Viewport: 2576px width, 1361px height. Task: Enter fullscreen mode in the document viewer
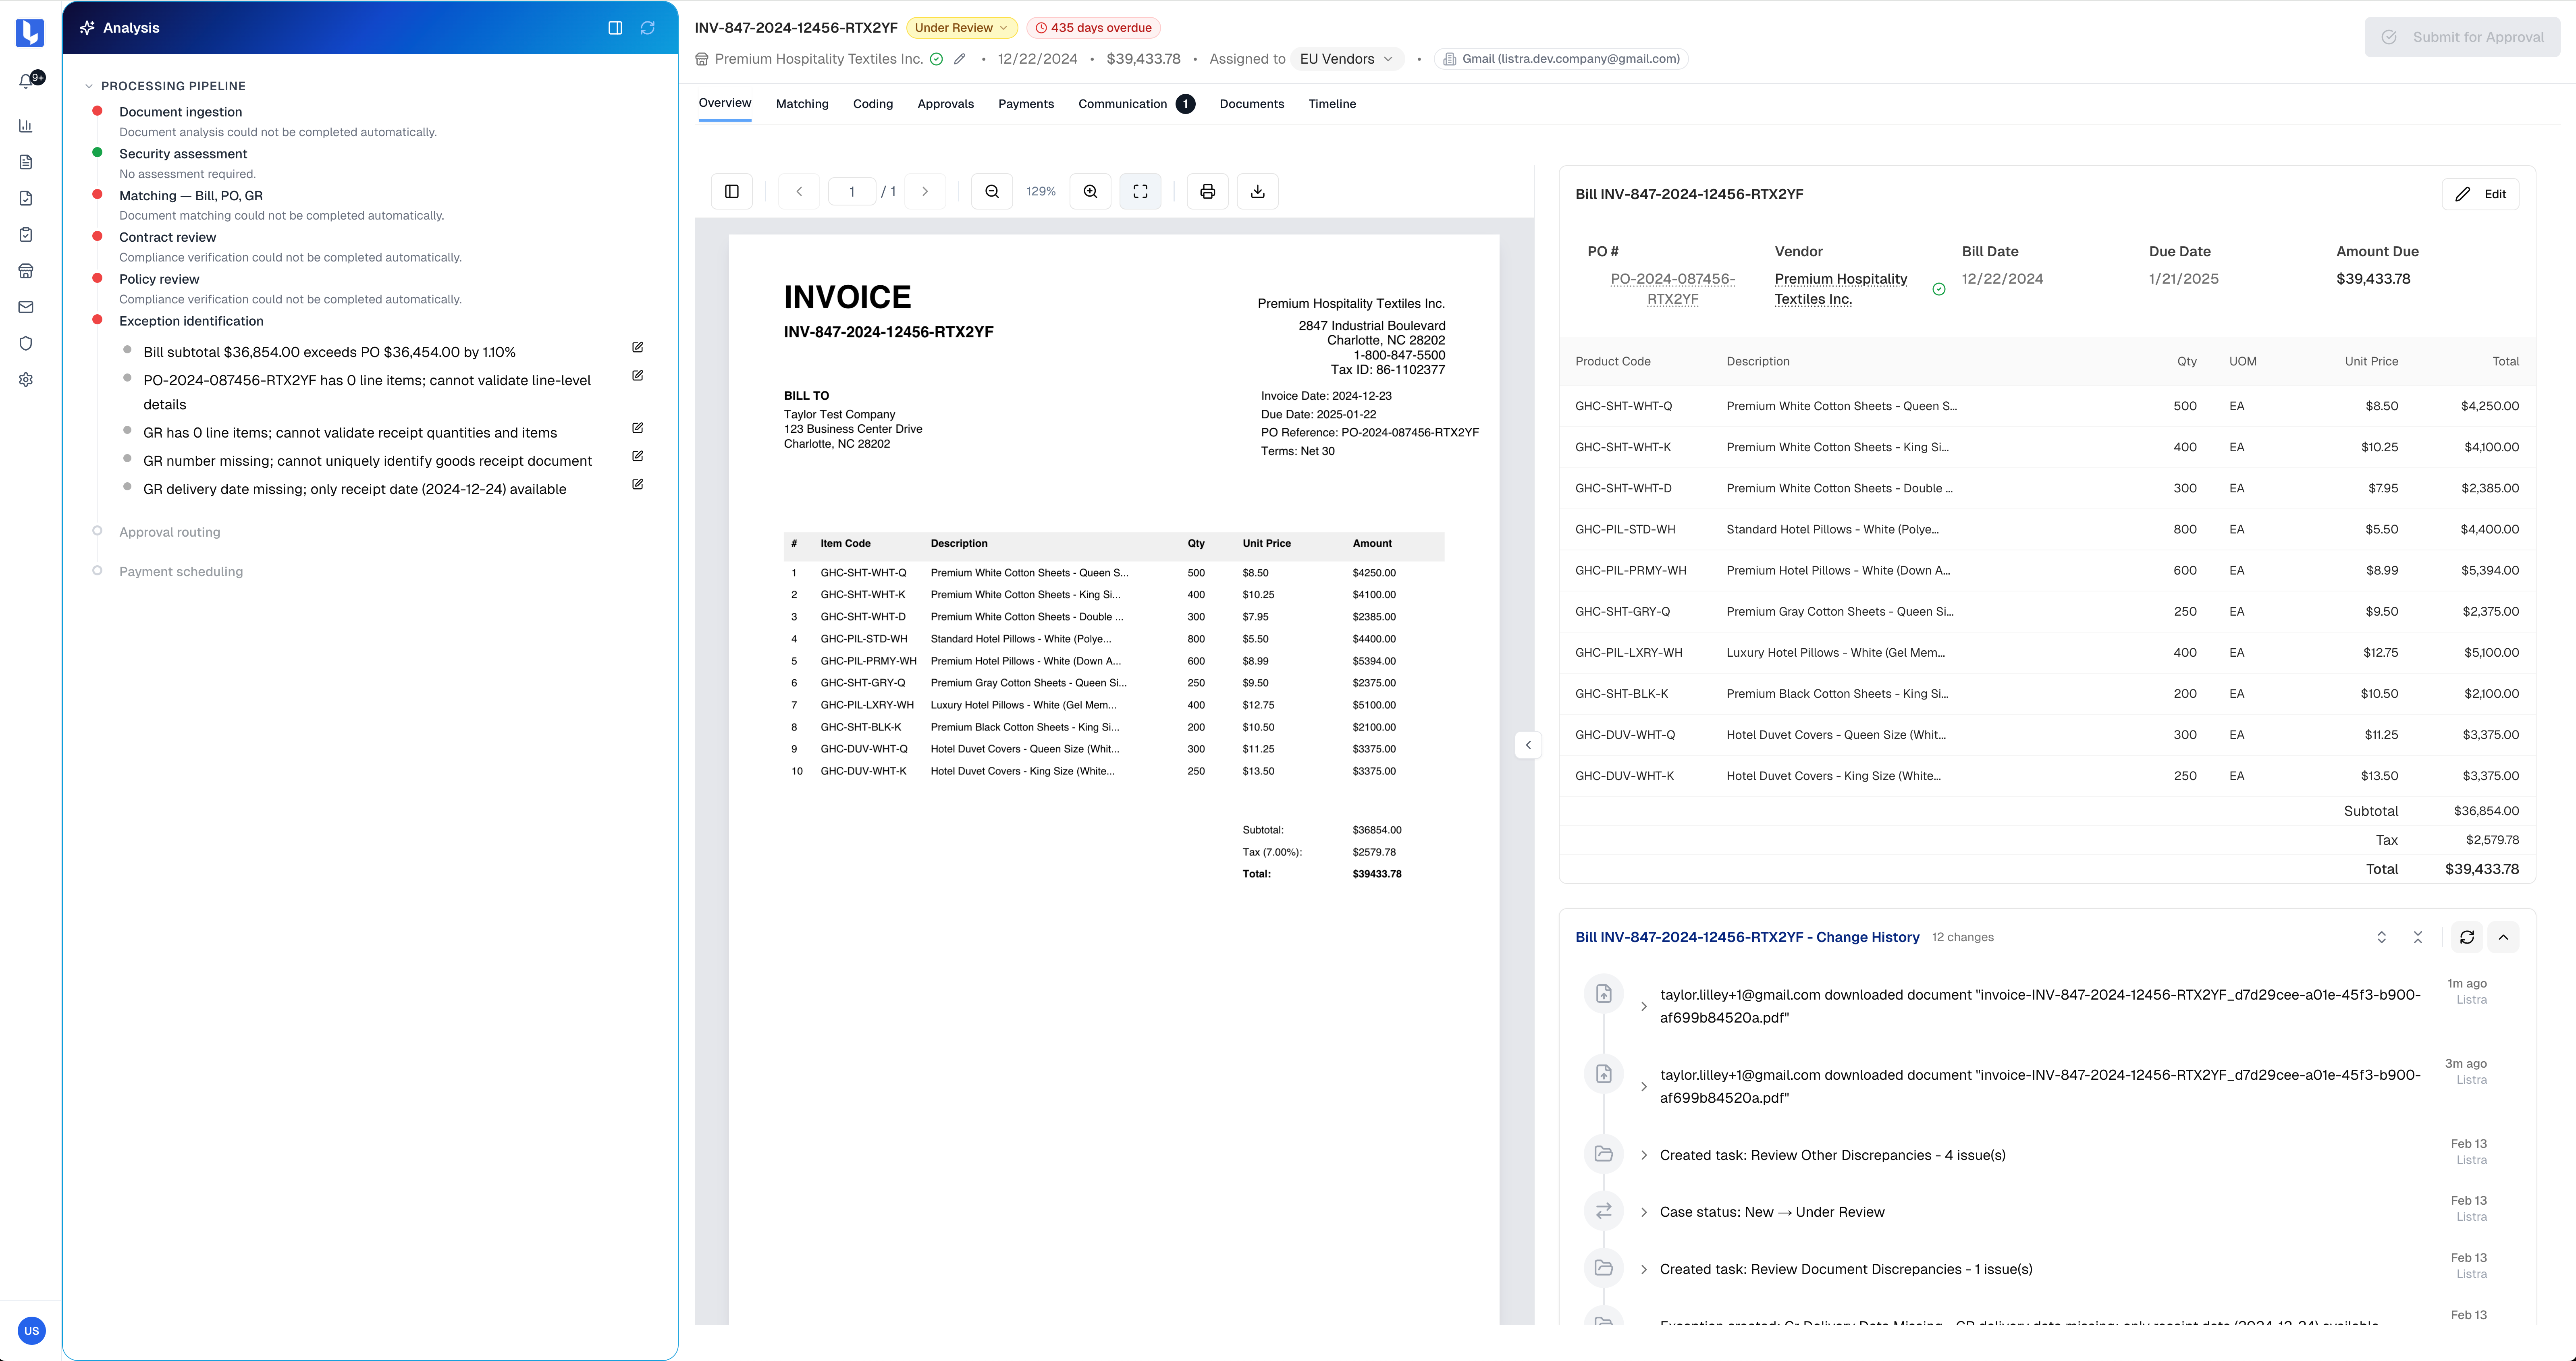pos(1140,191)
